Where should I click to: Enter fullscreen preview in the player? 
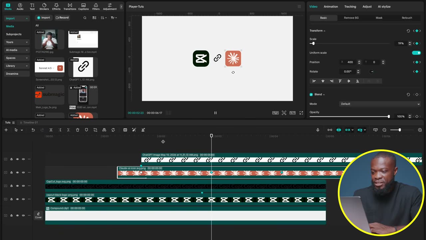(x=301, y=113)
